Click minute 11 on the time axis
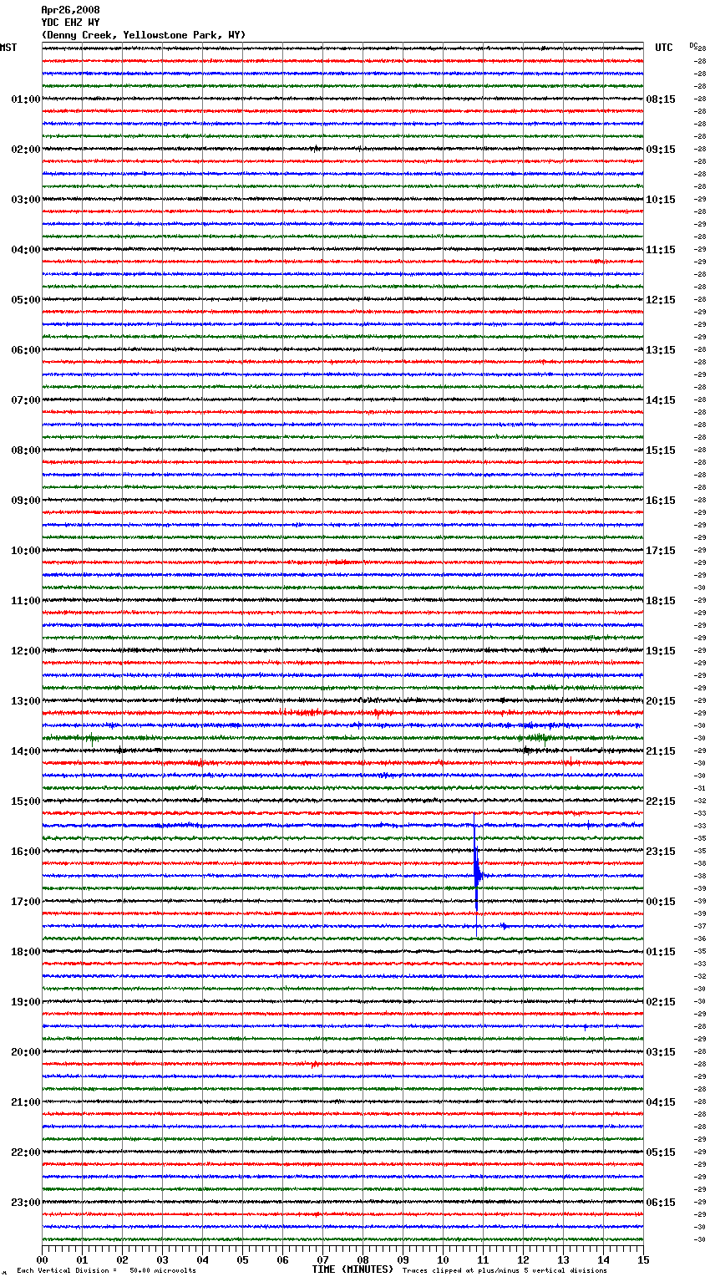 (x=483, y=1259)
